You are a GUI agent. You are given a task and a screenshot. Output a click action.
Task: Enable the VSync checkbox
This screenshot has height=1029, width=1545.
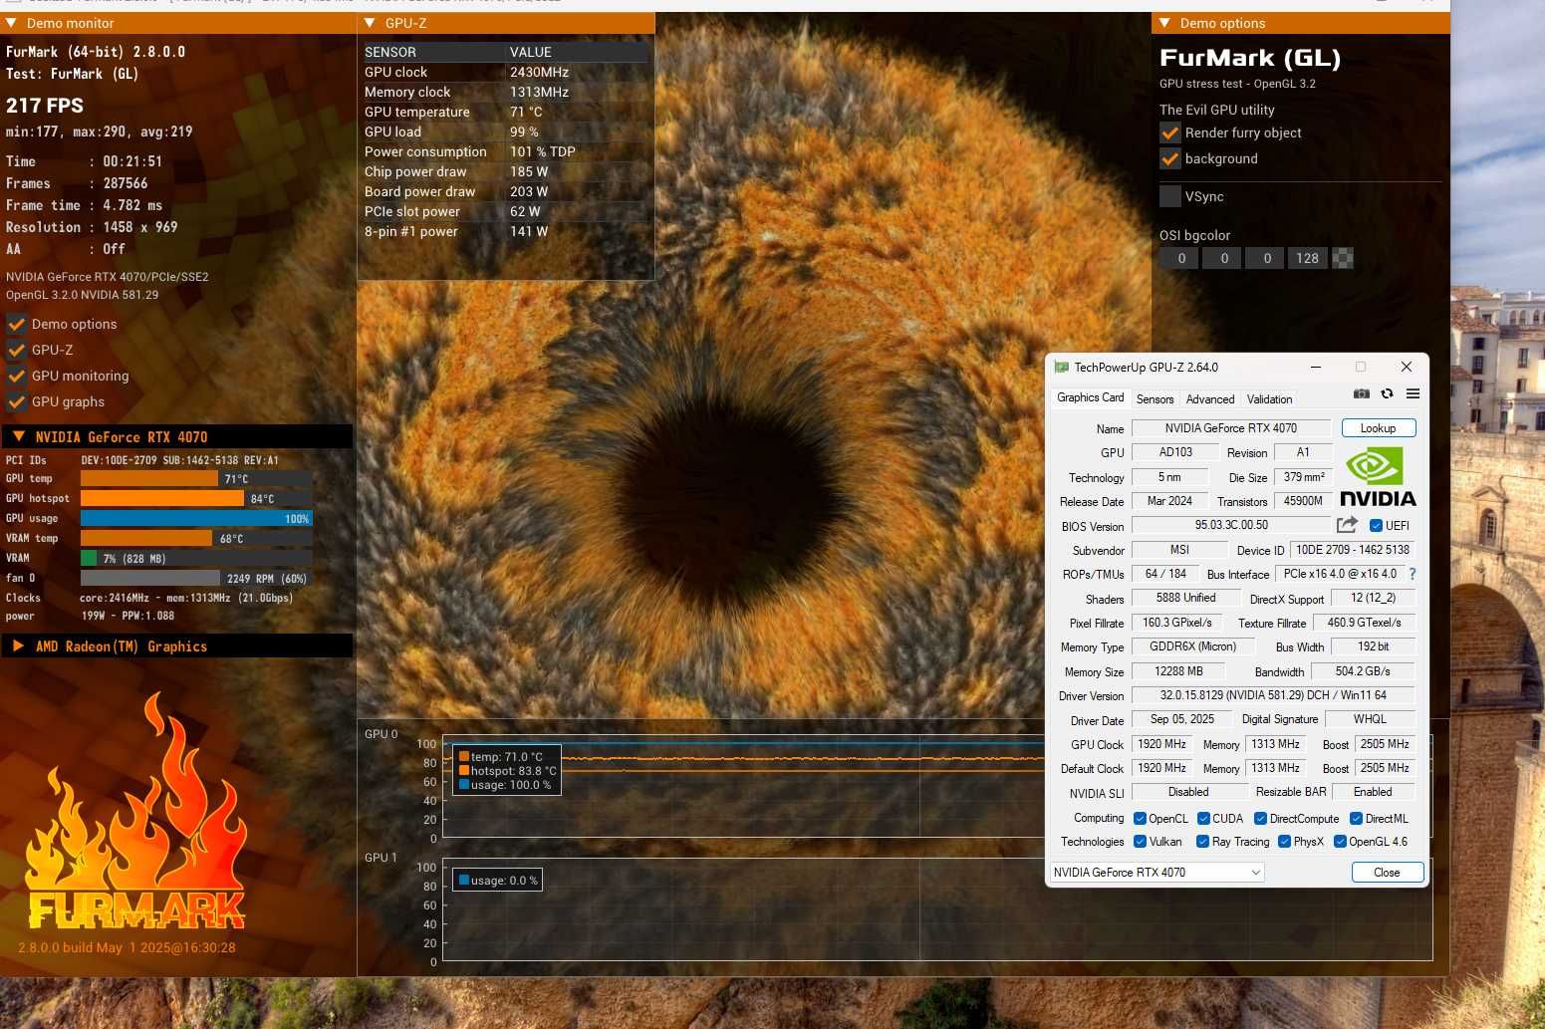tap(1170, 197)
